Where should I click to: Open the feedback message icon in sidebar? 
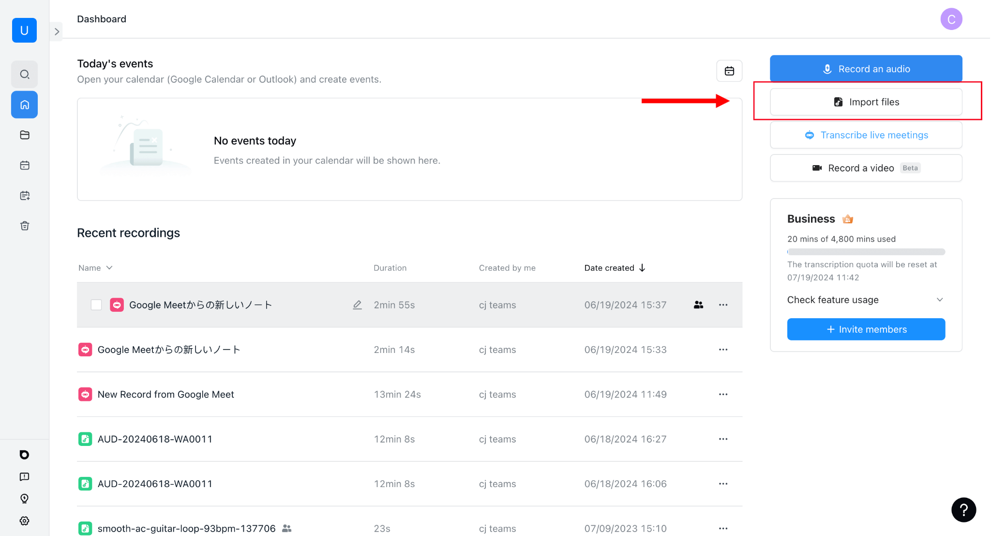[x=24, y=477]
